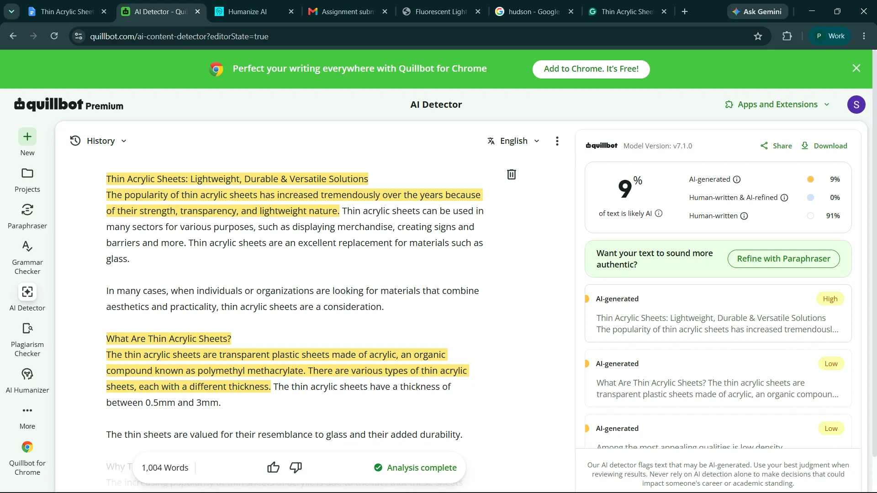Click the Quillbot Premium logo
The width and height of the screenshot is (877, 493).
click(x=69, y=105)
